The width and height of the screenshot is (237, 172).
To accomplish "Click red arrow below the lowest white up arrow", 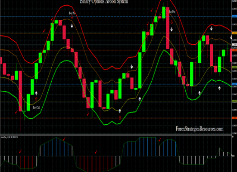I will pyautogui.click(x=120, y=118).
